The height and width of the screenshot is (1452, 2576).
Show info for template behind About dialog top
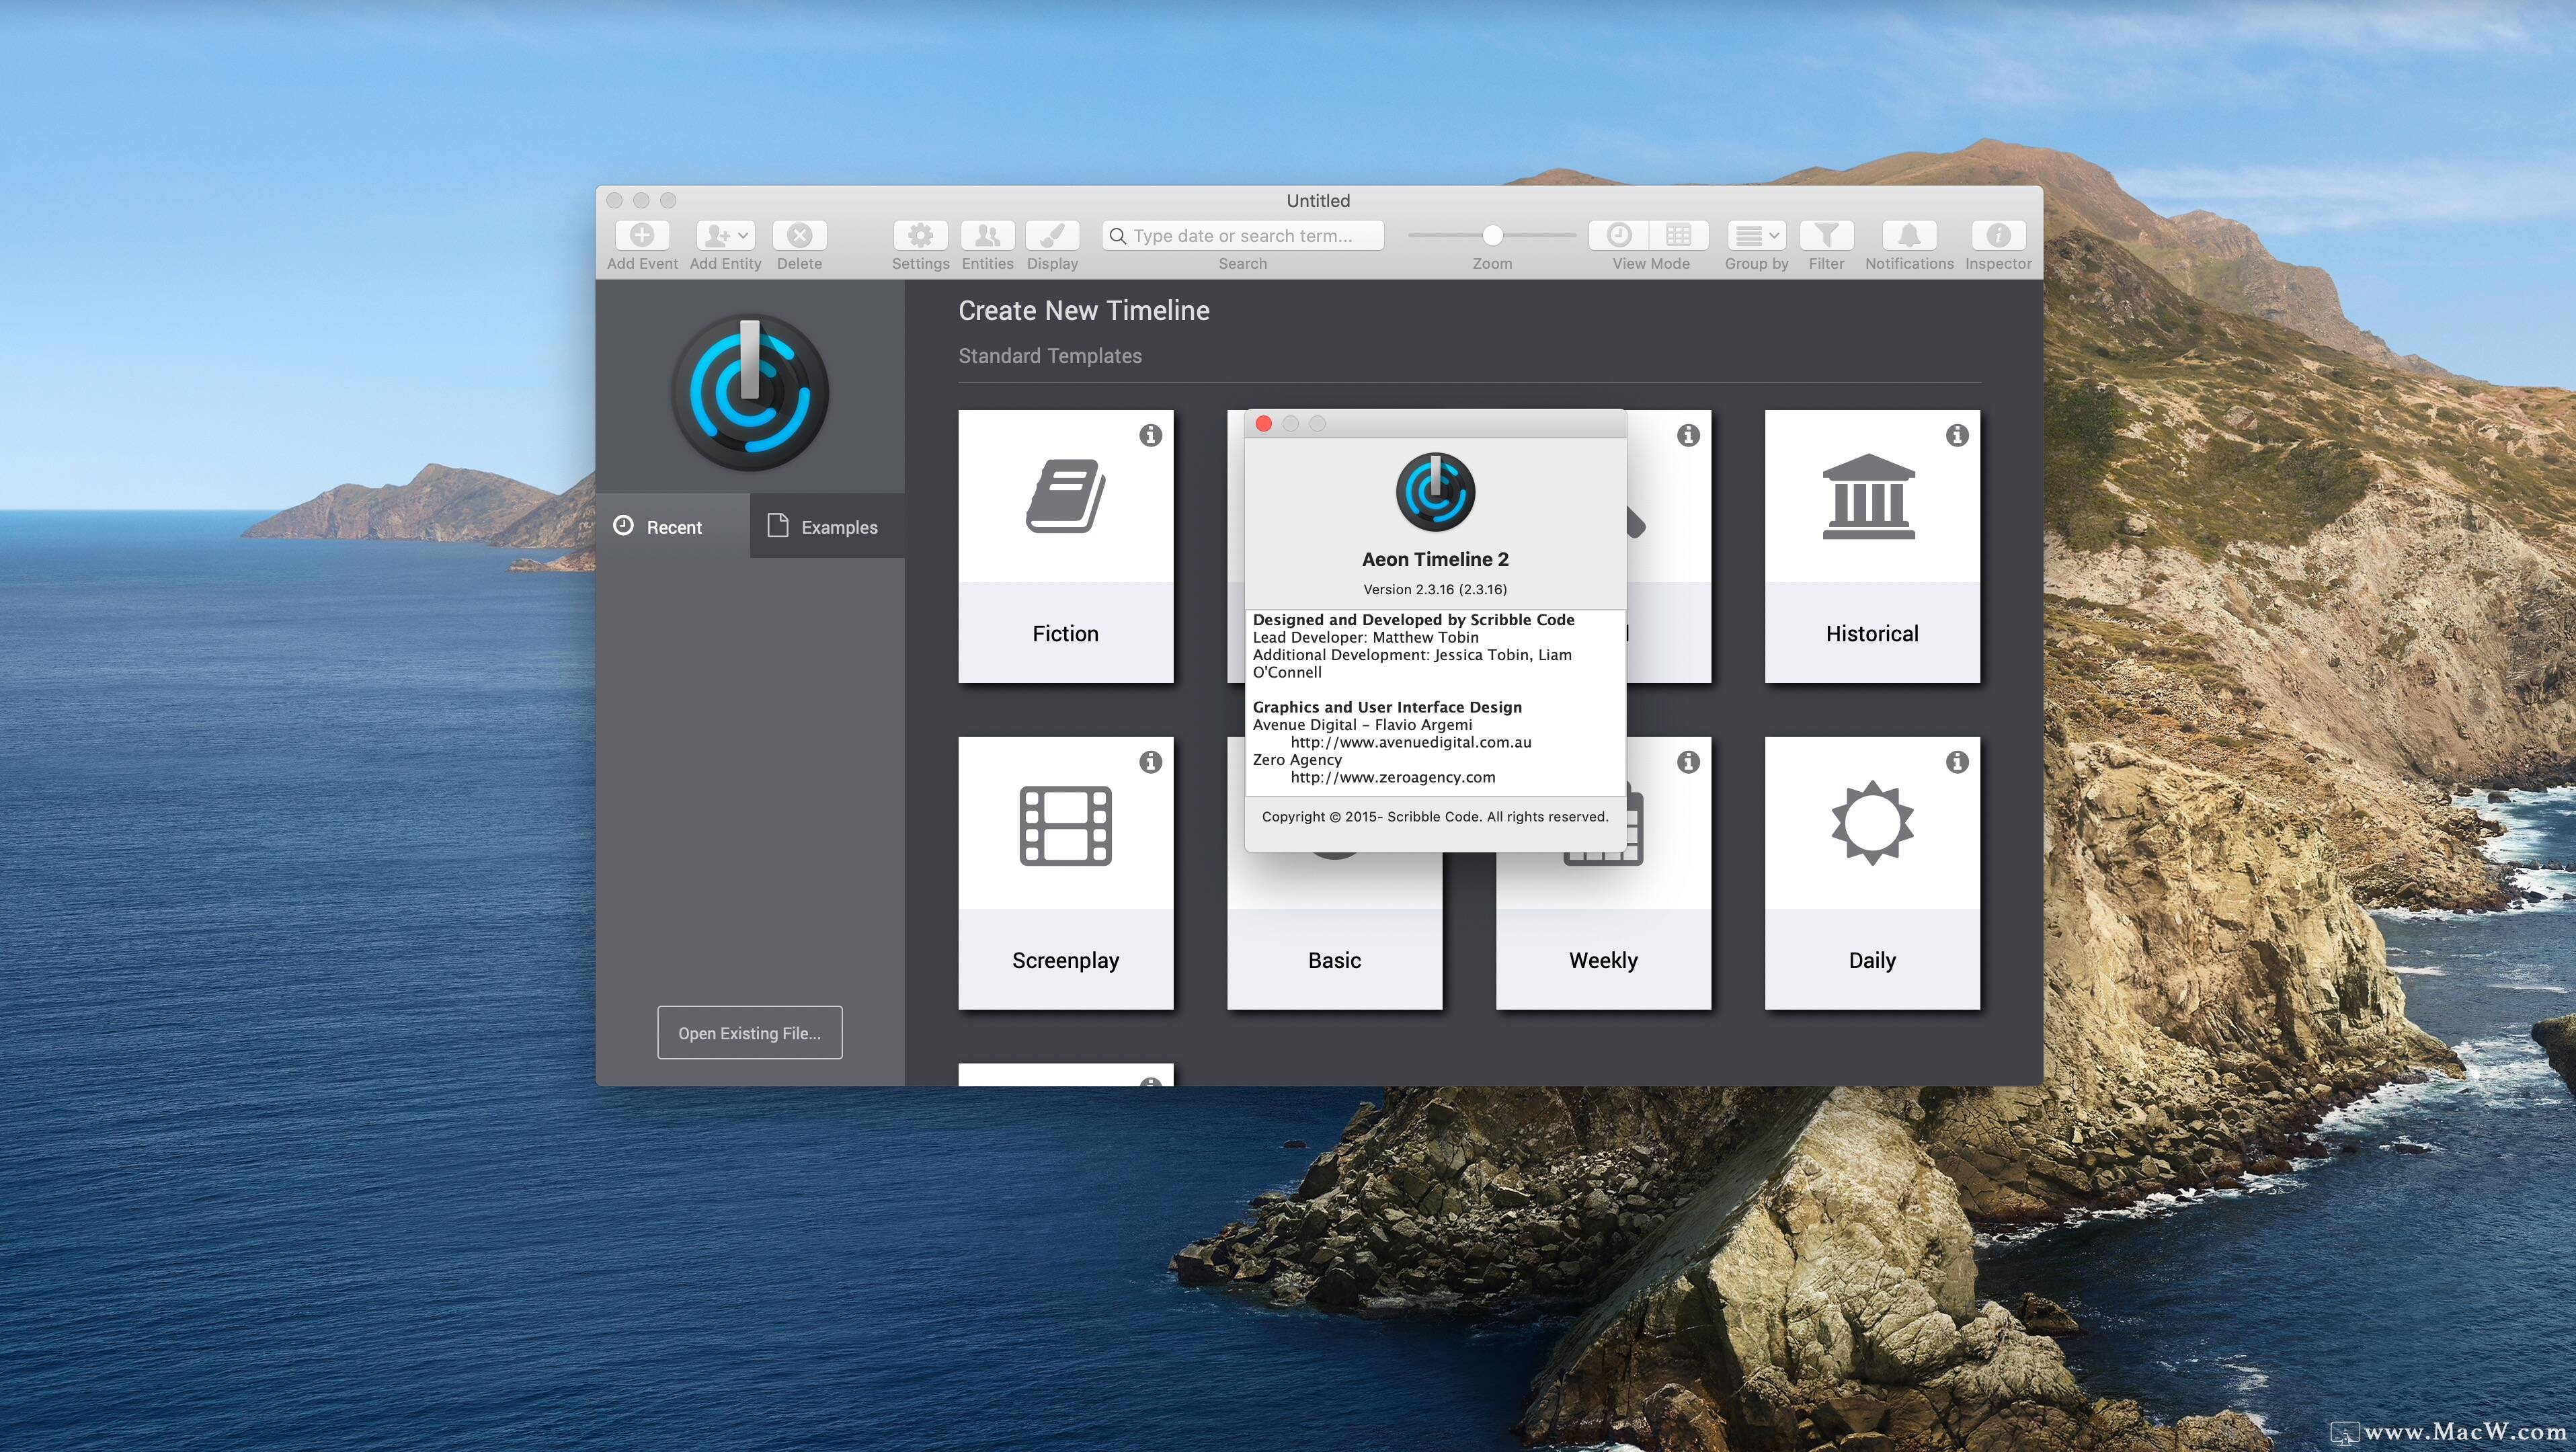1688,435
